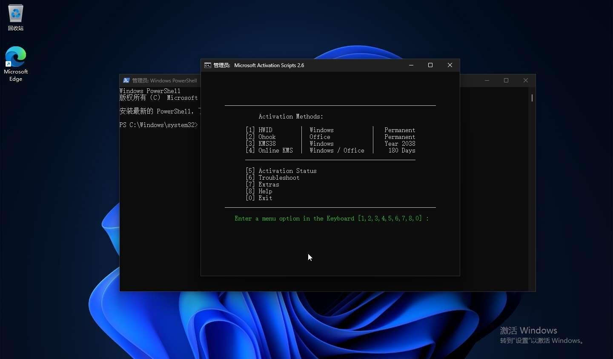This screenshot has height=359, width=613.
Task: Close the Microsoft Activation Scripts window
Action: pos(450,65)
